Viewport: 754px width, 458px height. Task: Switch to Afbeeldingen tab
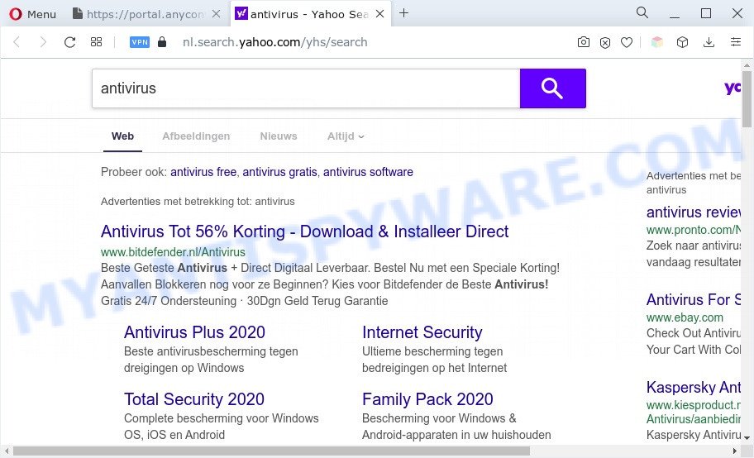coord(196,136)
